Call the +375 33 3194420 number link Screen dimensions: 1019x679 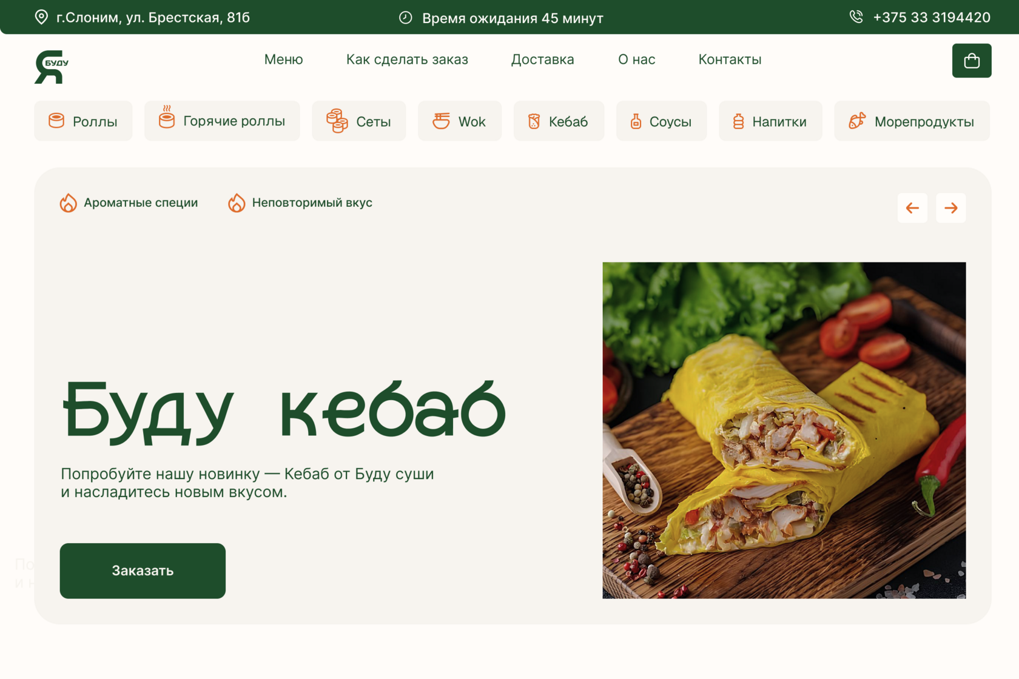932,18
